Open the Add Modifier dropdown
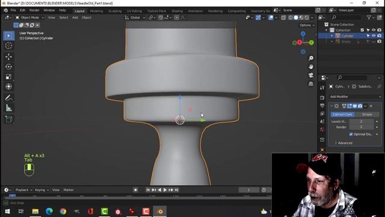The height and width of the screenshot is (217, 385). click(356, 96)
